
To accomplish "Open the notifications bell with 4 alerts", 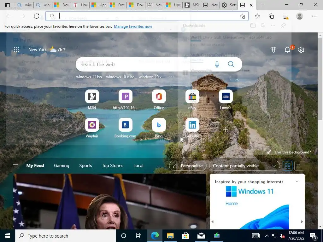I will click(287, 49).
